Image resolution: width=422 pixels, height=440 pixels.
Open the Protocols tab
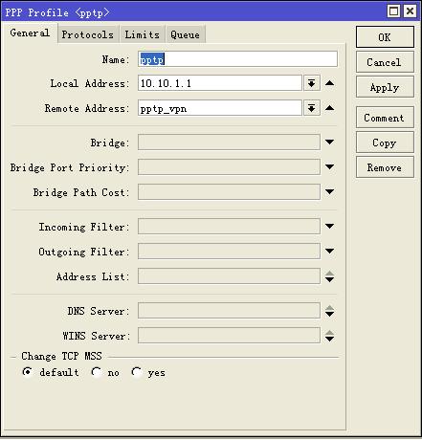tap(88, 34)
